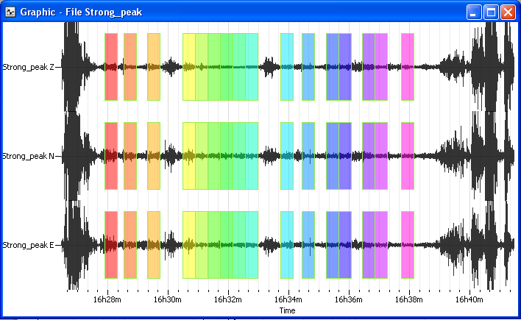This screenshot has height=320, width=521.
Task: Click the Graphic window title bar icon
Action: (x=10, y=13)
